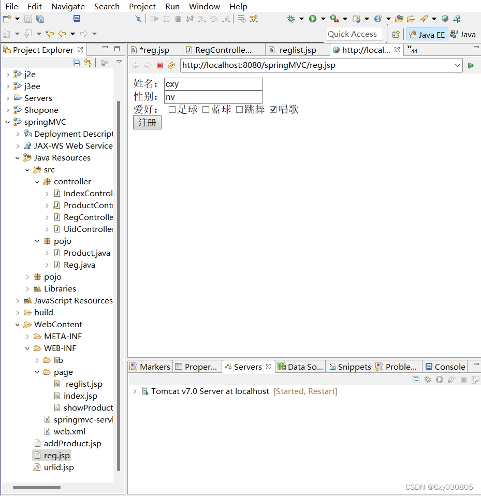The image size is (481, 496).
Task: Switch to the Java EE perspective button
Action: point(426,34)
